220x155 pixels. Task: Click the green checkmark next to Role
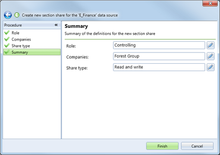[x=7, y=33]
